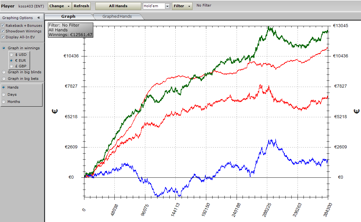Screen dimensions: 361x222
Task: Disable Display All-In EV checkbox
Action: [3, 37]
